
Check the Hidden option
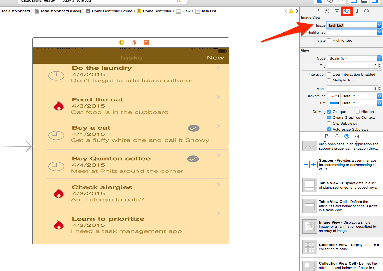(358, 112)
